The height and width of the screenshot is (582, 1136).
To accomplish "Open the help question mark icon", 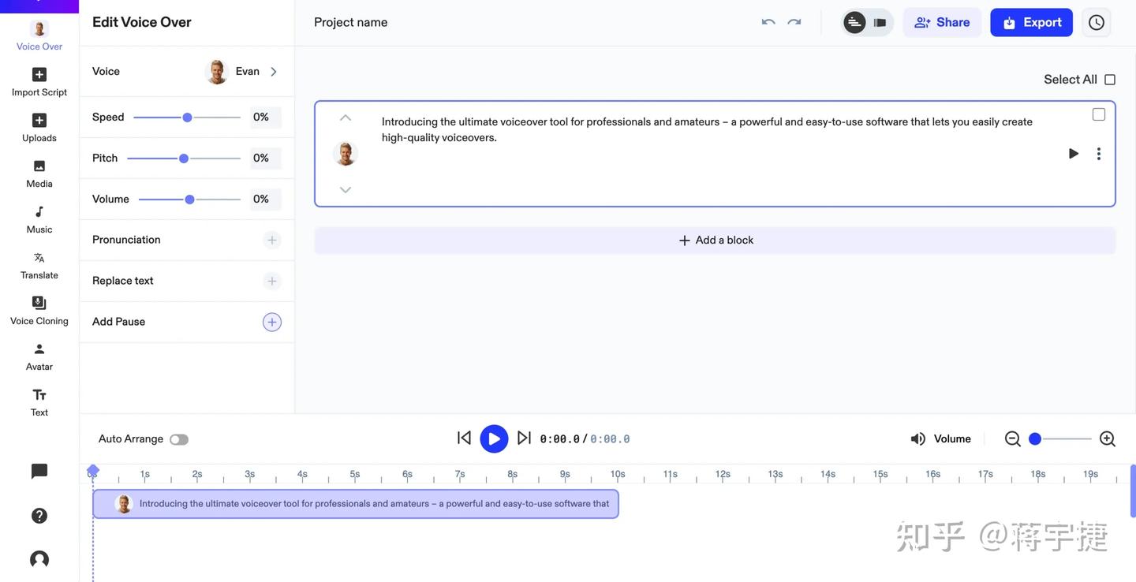I will click(x=39, y=516).
